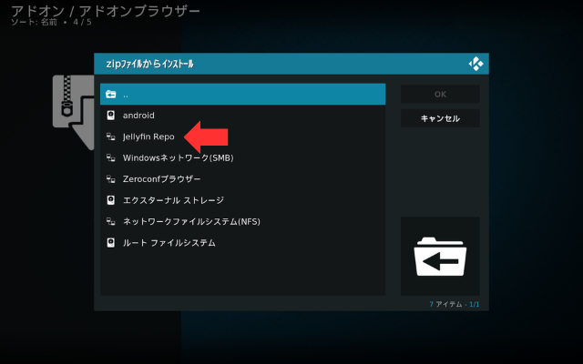The image size is (583, 364).
Task: Open the android entry
Action: pos(138,116)
